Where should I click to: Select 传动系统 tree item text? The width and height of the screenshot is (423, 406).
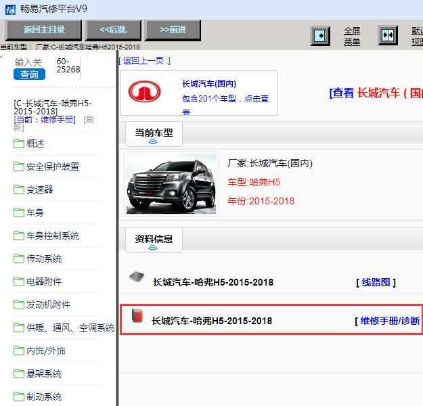pos(44,258)
